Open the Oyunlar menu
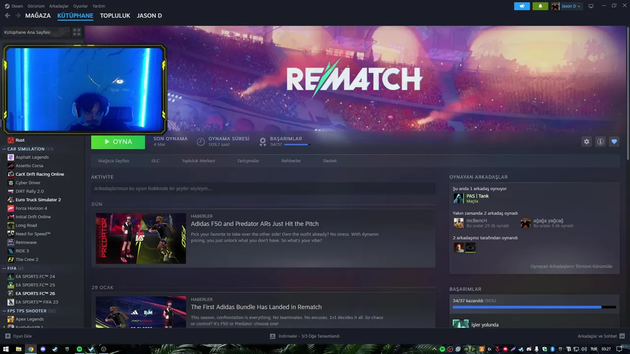Viewport: 630px width, 354px height. click(80, 6)
